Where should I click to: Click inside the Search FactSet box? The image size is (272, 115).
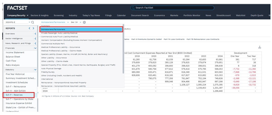(172, 8)
